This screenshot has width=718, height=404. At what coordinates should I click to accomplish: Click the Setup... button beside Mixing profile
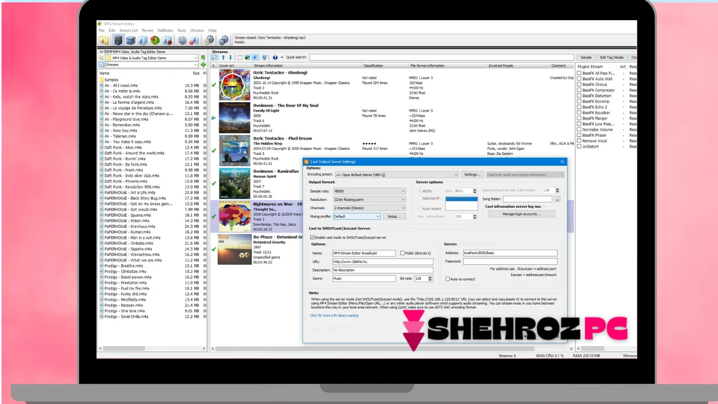[x=394, y=217]
